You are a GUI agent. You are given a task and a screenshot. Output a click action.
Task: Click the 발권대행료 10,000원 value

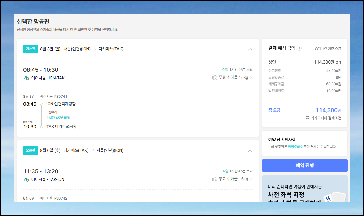coord(333,91)
